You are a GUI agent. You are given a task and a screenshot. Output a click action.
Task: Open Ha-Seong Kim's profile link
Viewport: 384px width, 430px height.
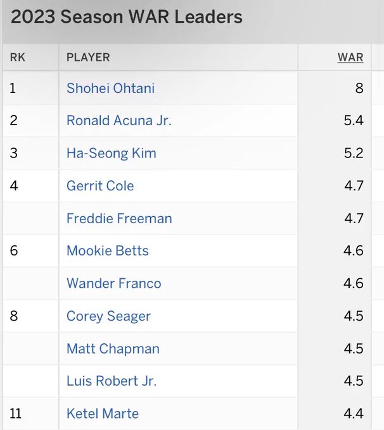point(111,153)
